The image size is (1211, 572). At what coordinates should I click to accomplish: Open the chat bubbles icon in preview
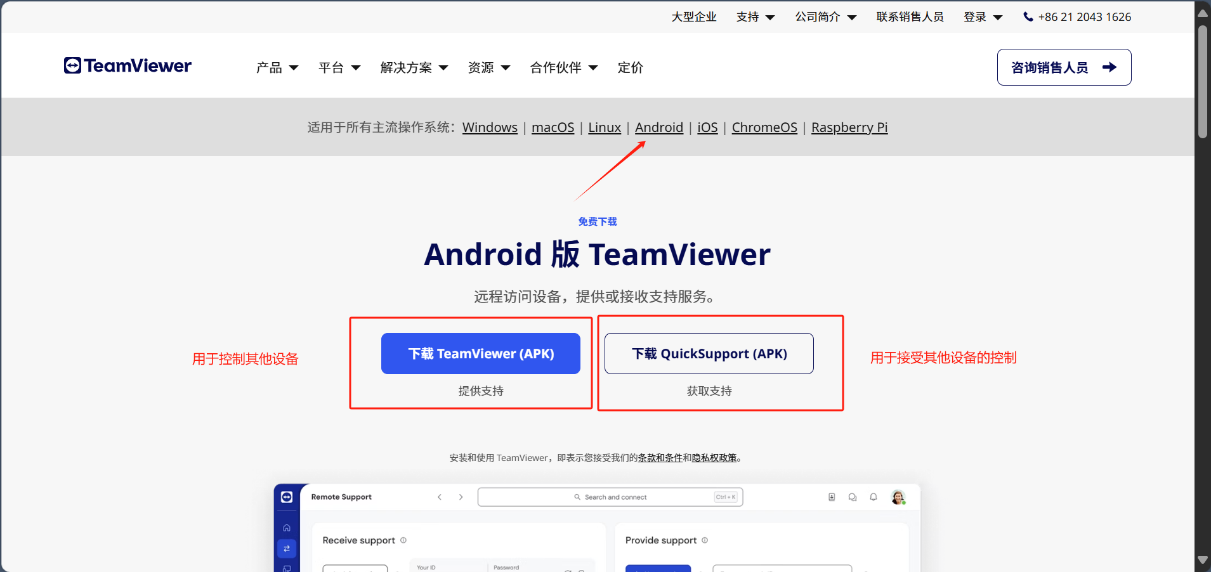853,497
